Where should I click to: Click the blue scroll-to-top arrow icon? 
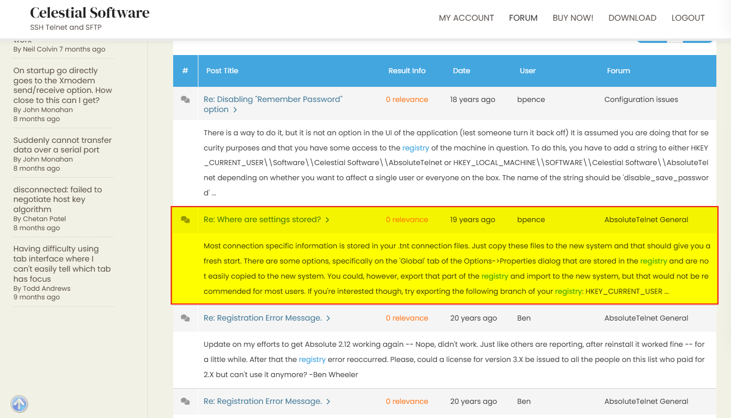19,404
